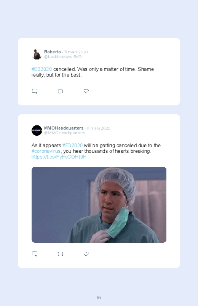Click the page number 54
This screenshot has height=306, width=198.
[99, 297]
